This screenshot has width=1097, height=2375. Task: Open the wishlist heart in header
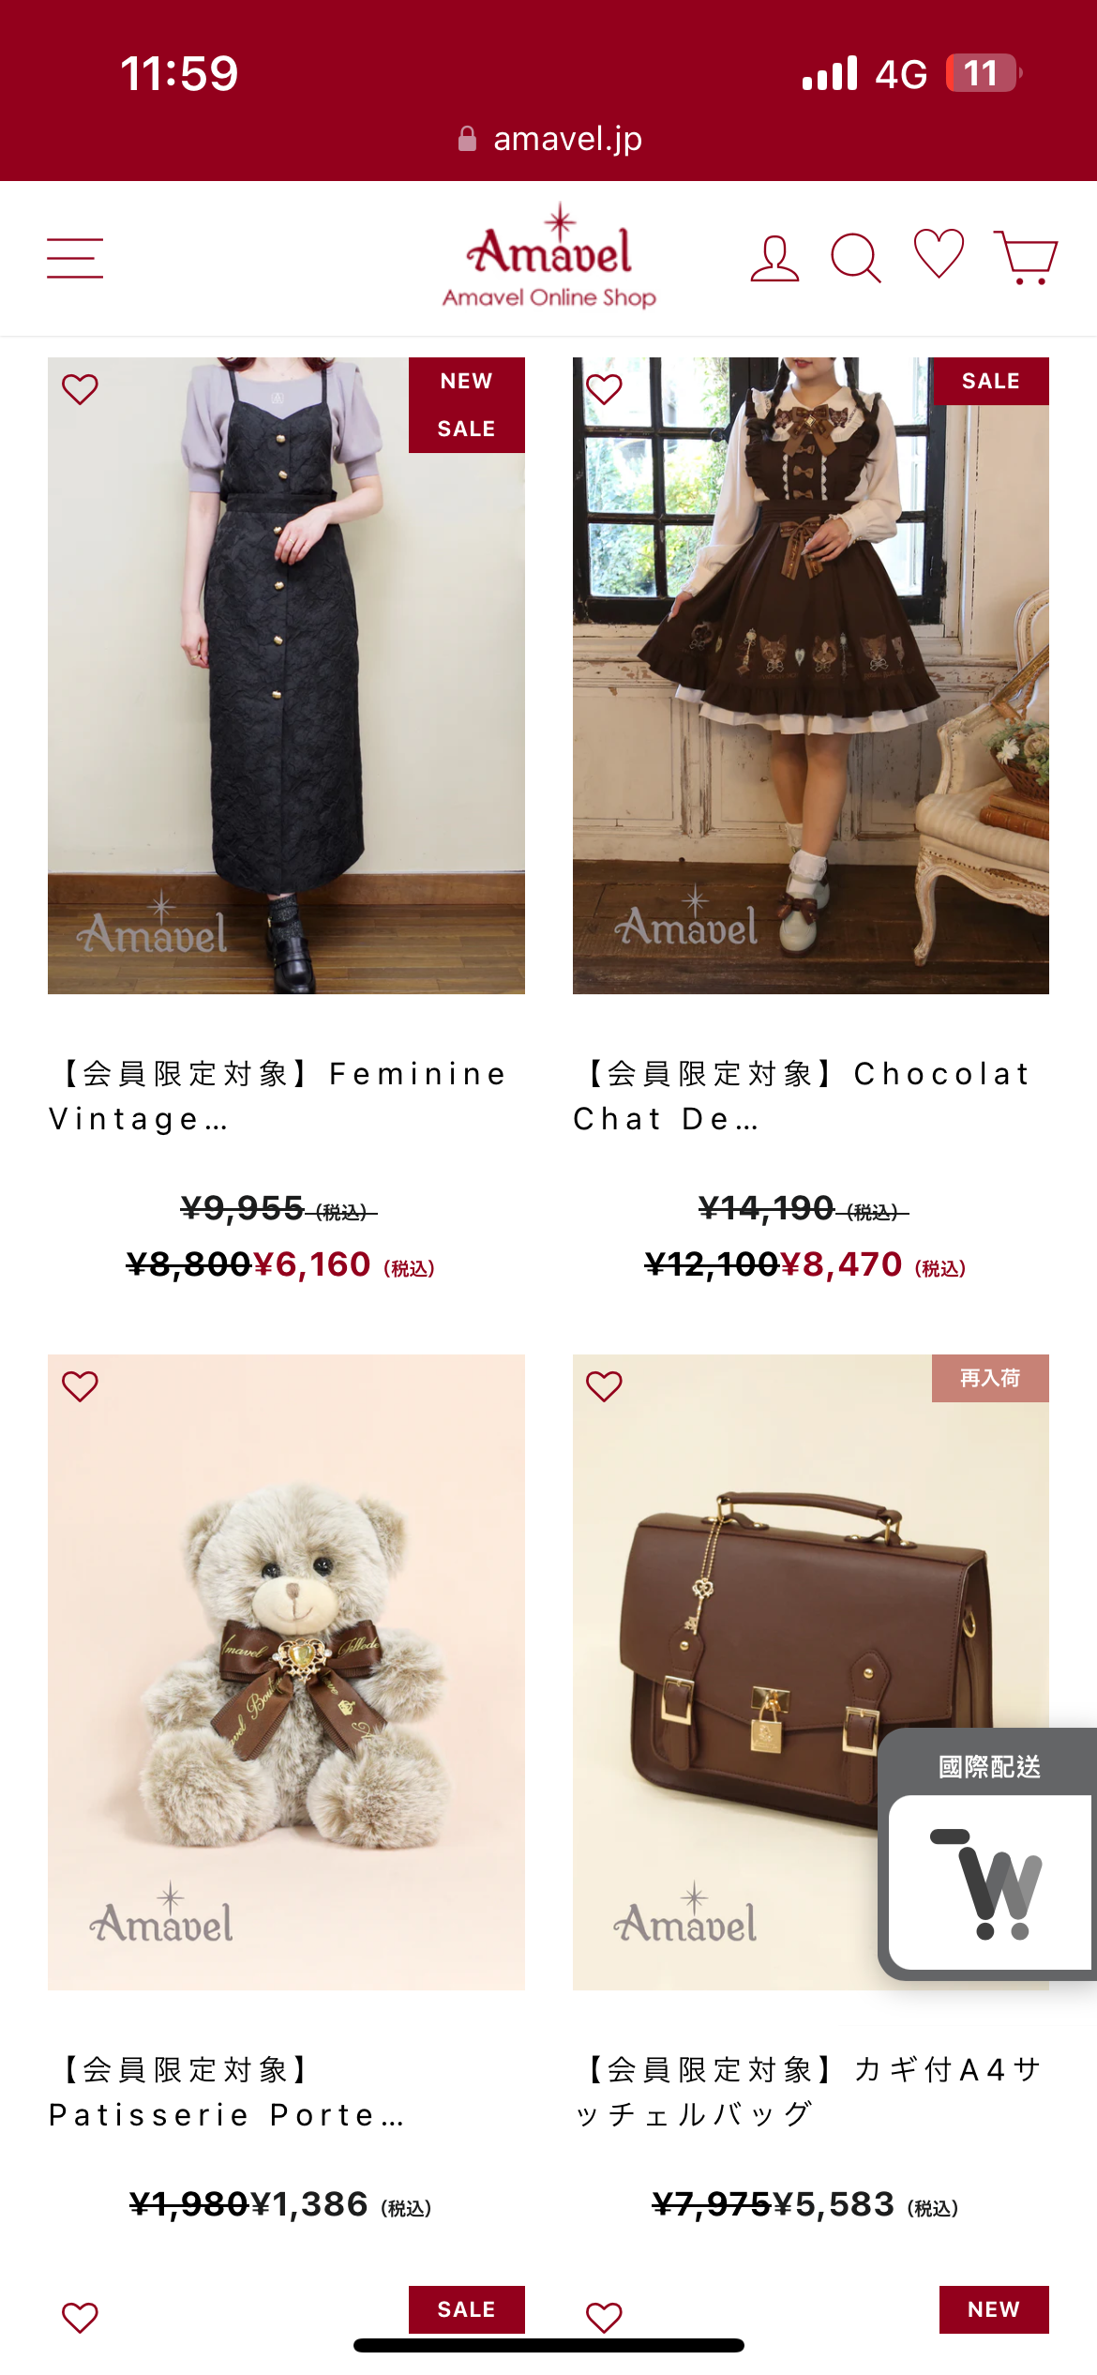(x=939, y=253)
